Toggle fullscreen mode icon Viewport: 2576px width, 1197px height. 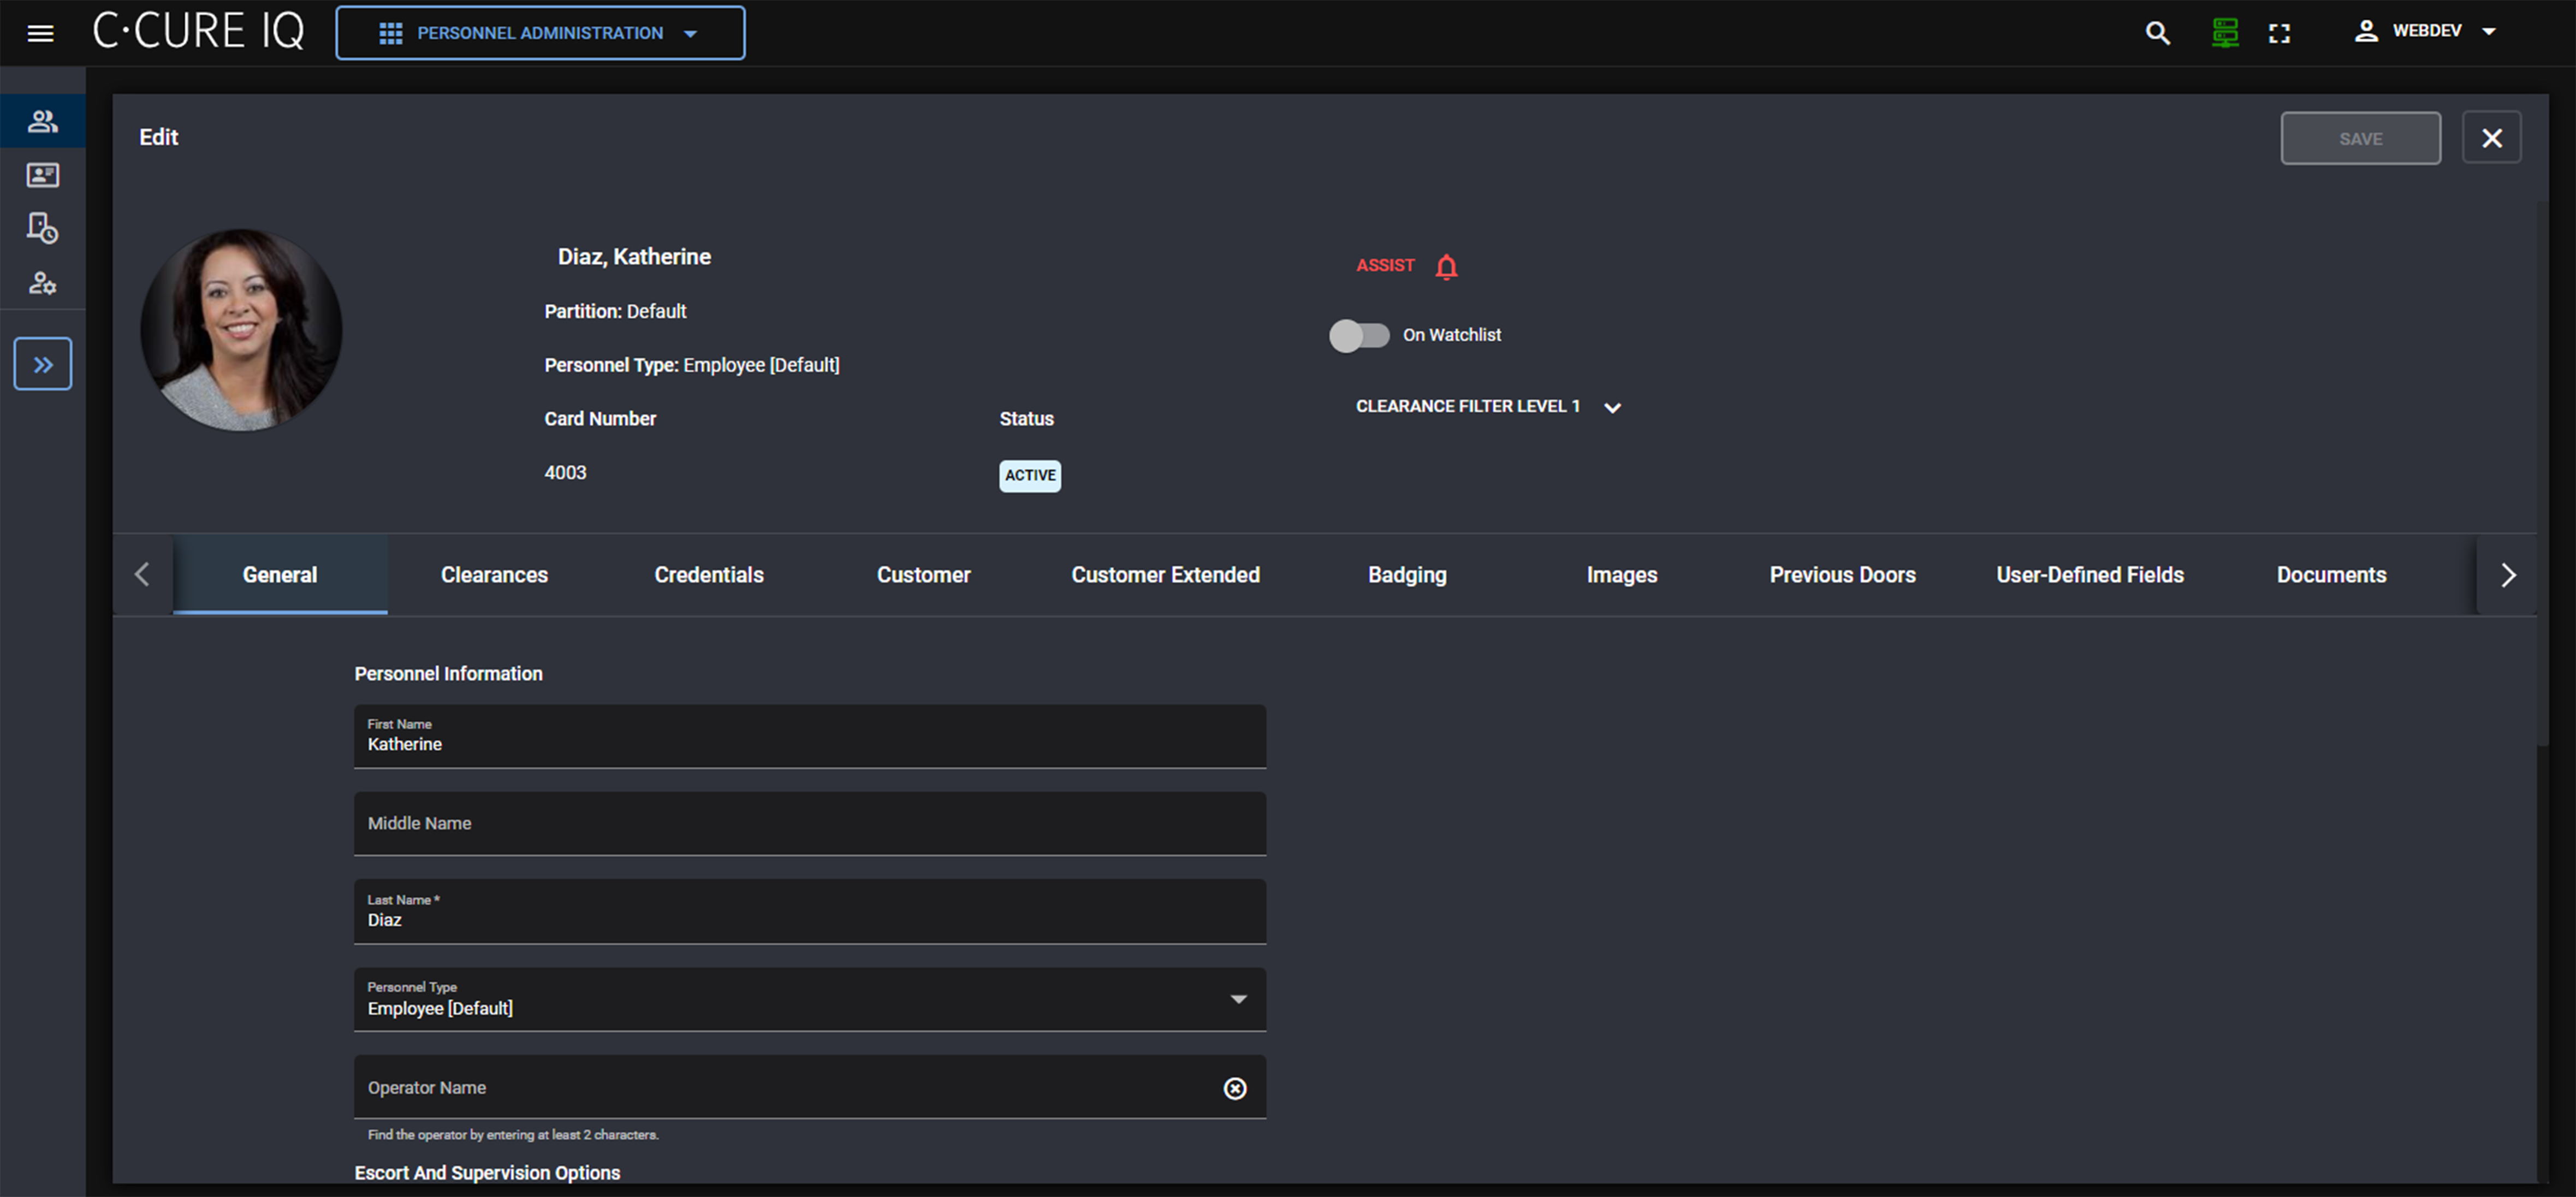(x=2279, y=33)
